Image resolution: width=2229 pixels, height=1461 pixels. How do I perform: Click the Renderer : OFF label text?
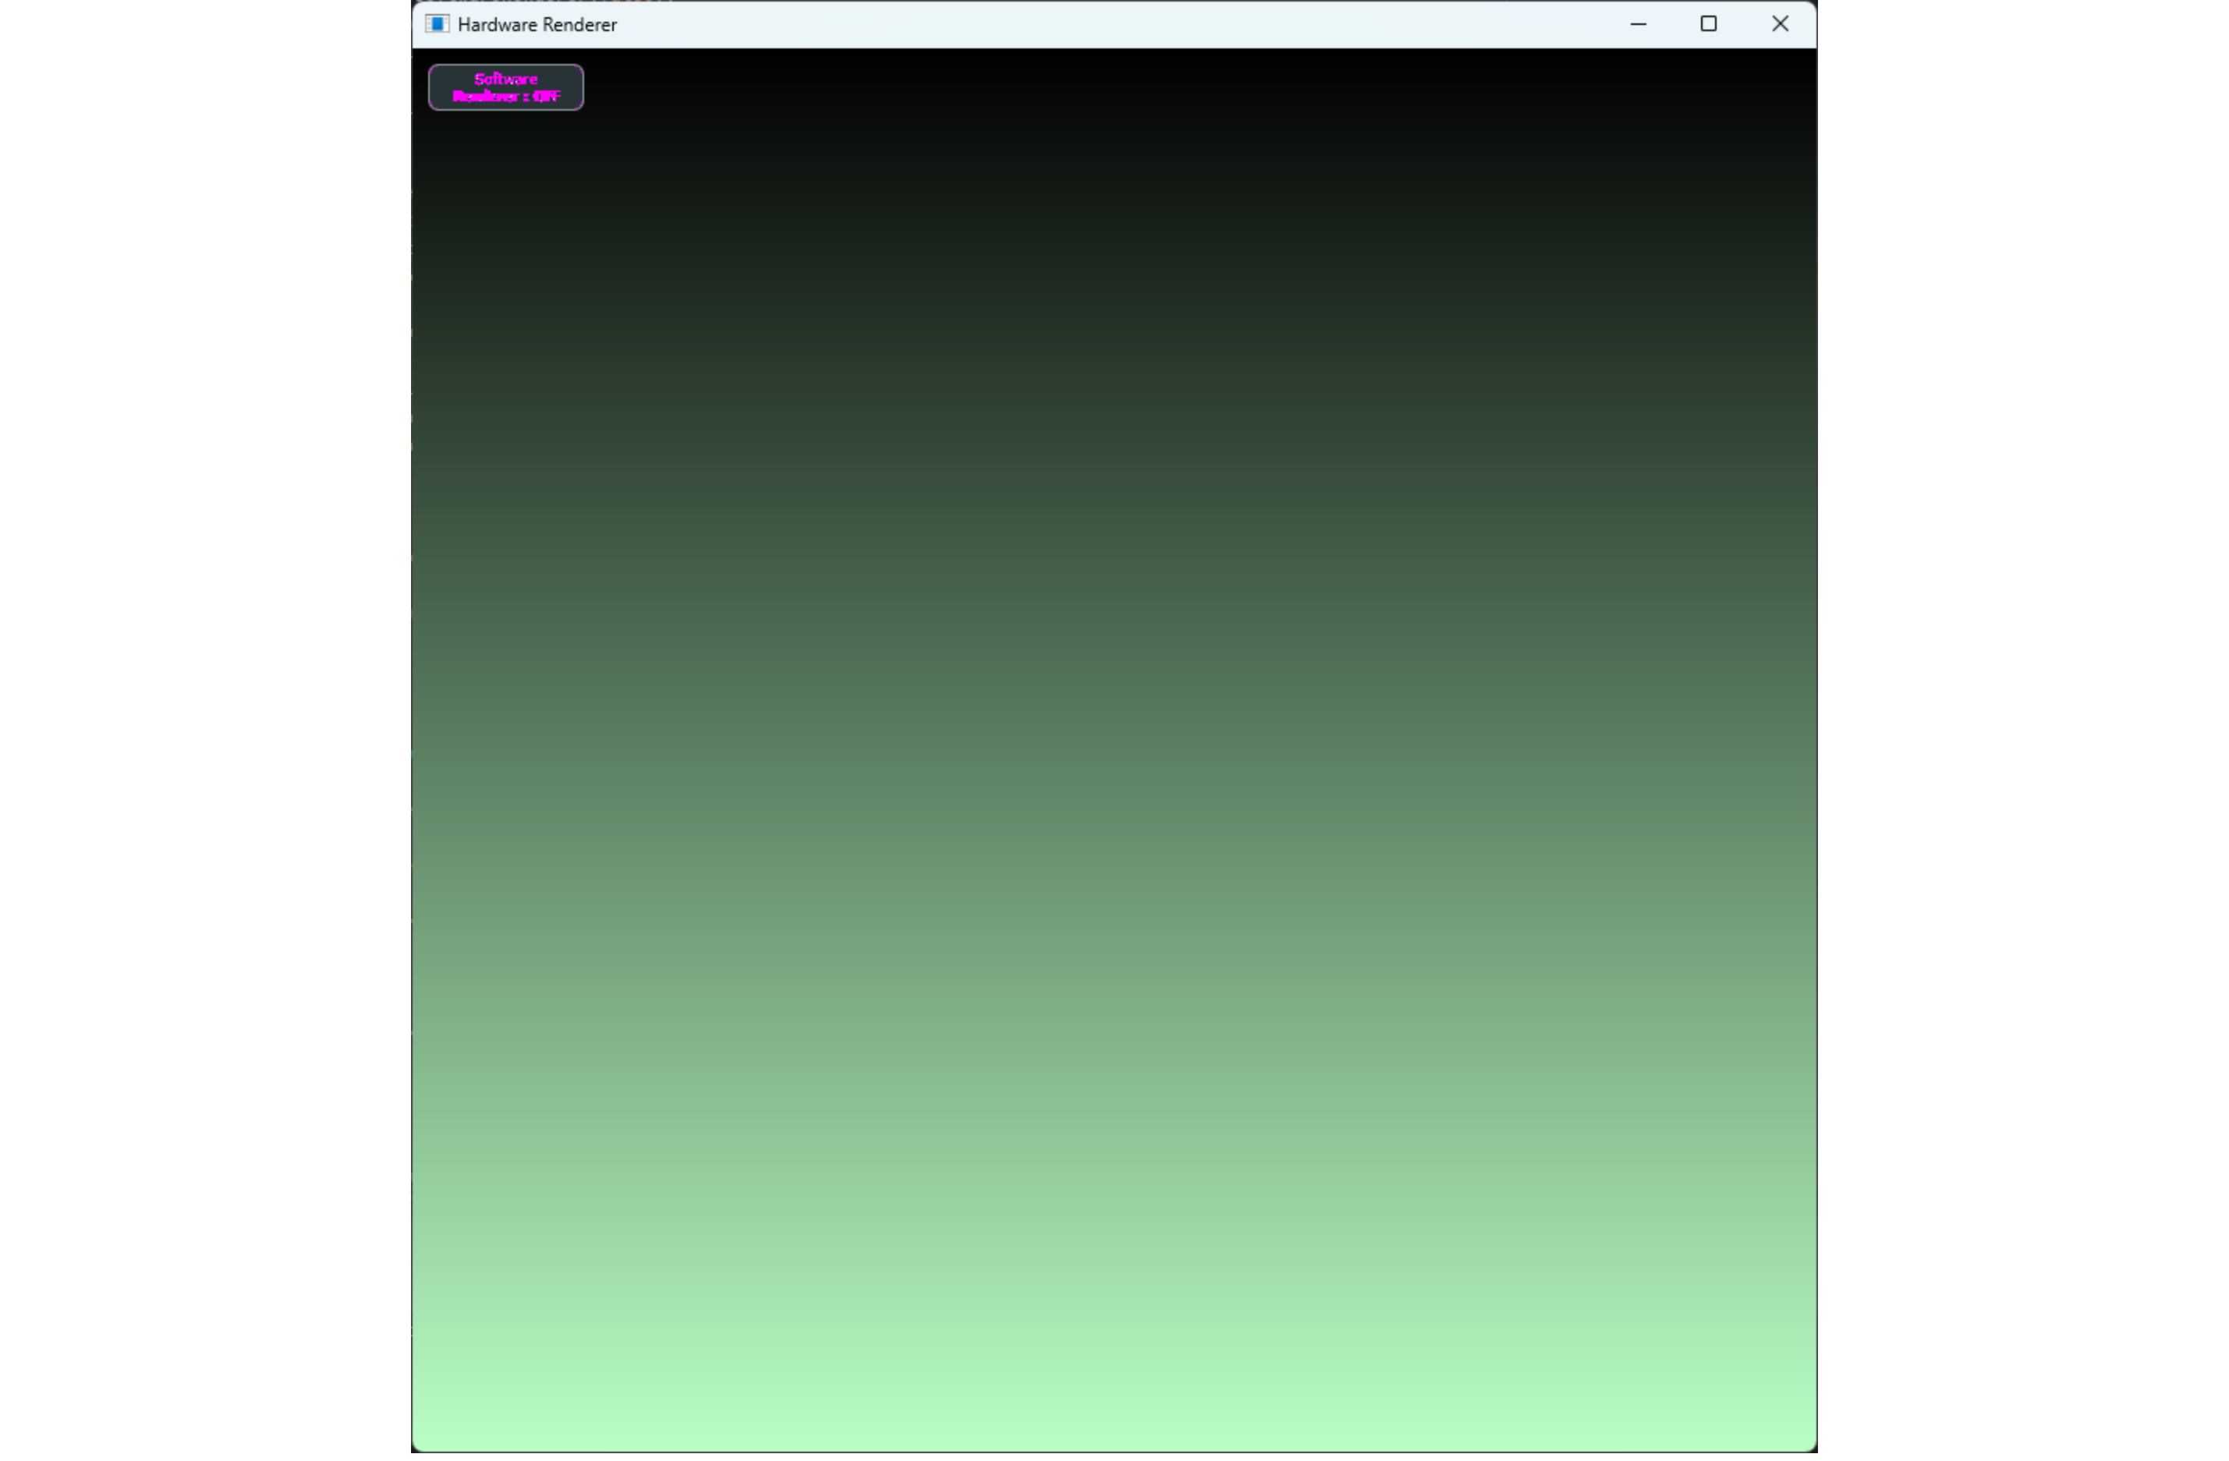click(x=505, y=97)
